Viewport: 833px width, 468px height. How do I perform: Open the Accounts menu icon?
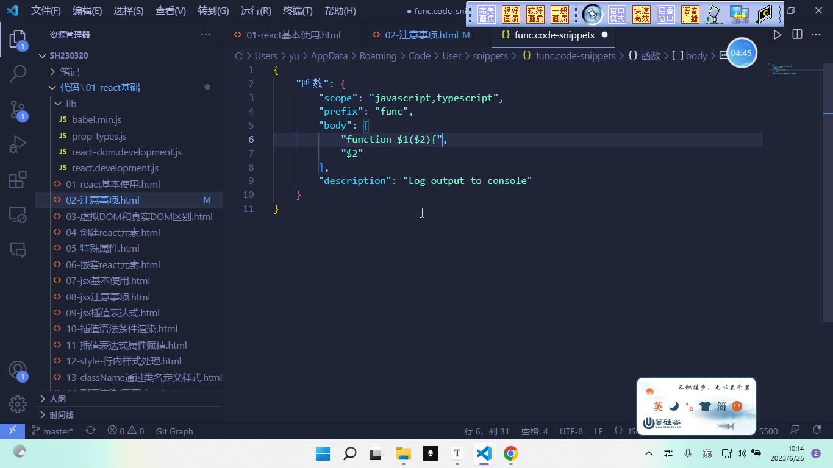click(18, 370)
